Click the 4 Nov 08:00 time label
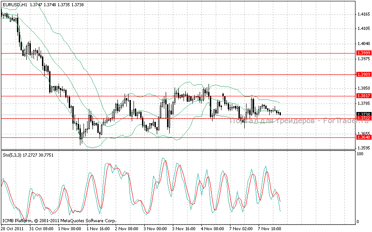Image resolution: width=372 pixels, height=232 pixels. pos(212,229)
